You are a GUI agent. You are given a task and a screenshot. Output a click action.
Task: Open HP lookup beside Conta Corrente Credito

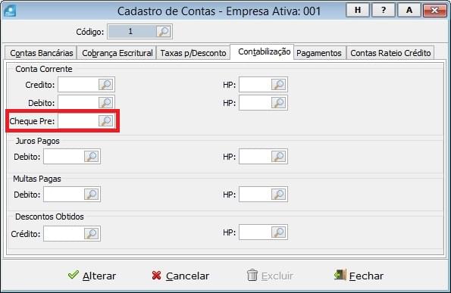[279, 85]
